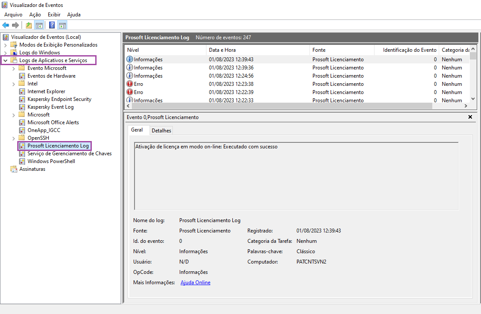481x314 pixels.
Task: Toggle the console tree toolbar icon
Action: pyautogui.click(x=39, y=25)
